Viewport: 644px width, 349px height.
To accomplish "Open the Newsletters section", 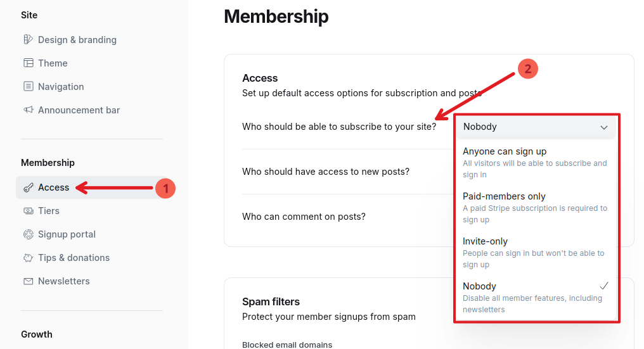I will tap(63, 281).
